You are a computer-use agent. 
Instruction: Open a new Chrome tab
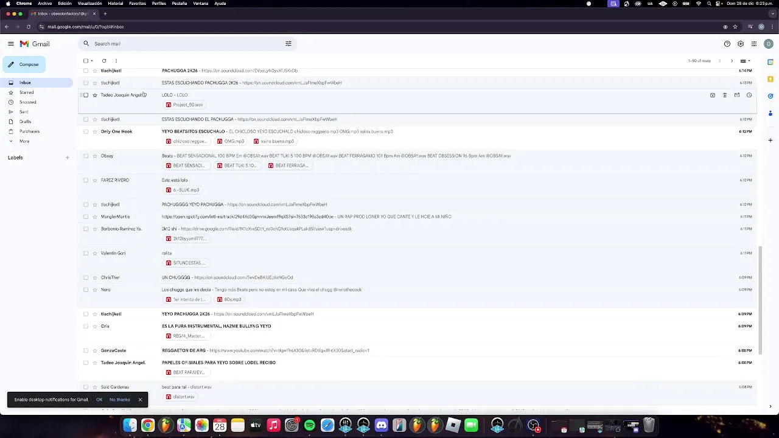tap(105, 13)
